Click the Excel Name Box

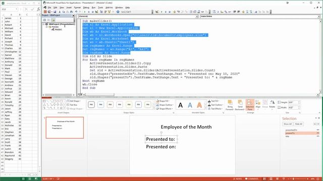coord(9,9)
